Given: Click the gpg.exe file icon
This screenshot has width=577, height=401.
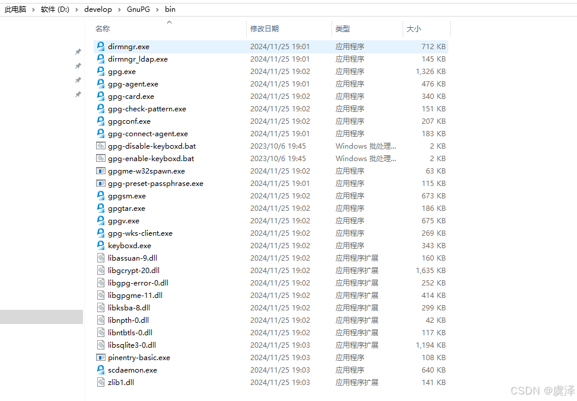Looking at the screenshot, I should point(100,71).
